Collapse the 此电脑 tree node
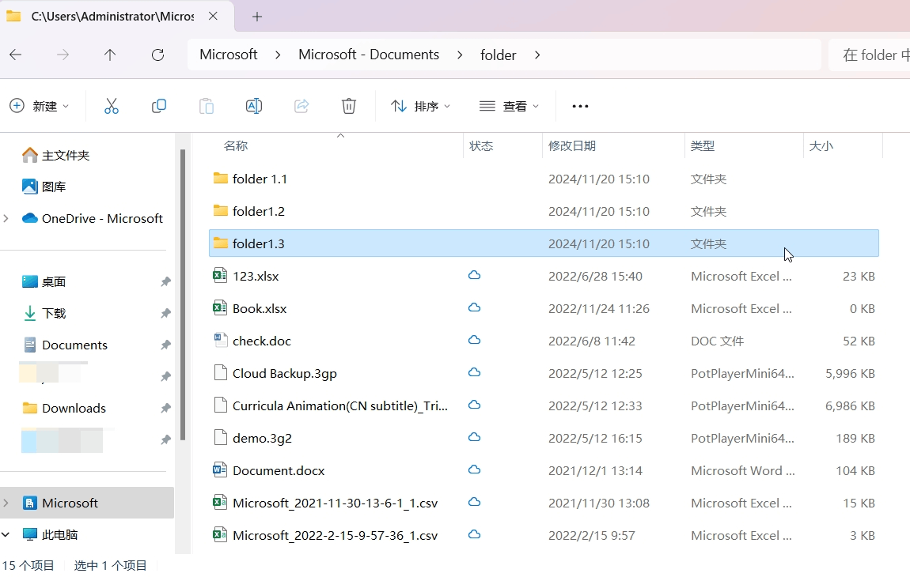Image resolution: width=910 pixels, height=577 pixels. (6, 534)
